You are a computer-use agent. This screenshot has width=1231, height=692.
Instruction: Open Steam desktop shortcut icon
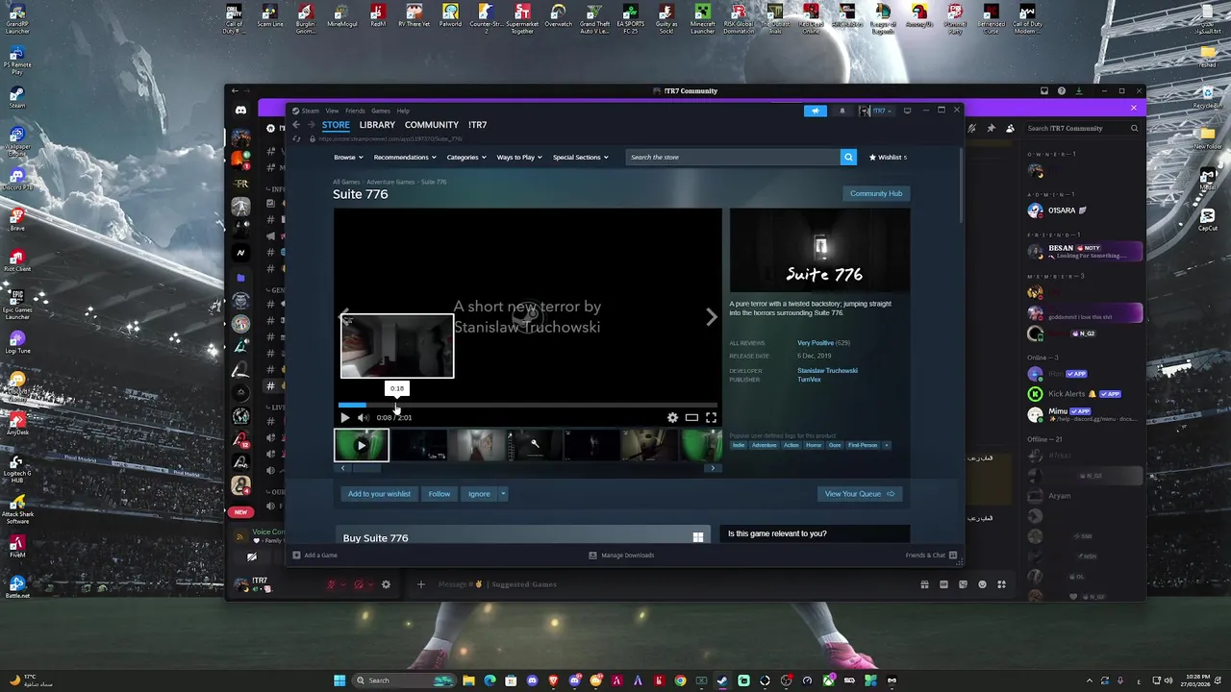coord(16,98)
